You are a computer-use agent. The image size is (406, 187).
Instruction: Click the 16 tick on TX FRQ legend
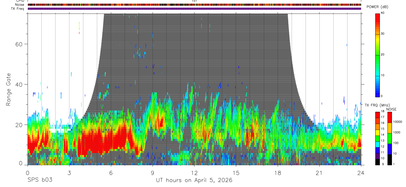(x=383, y=123)
